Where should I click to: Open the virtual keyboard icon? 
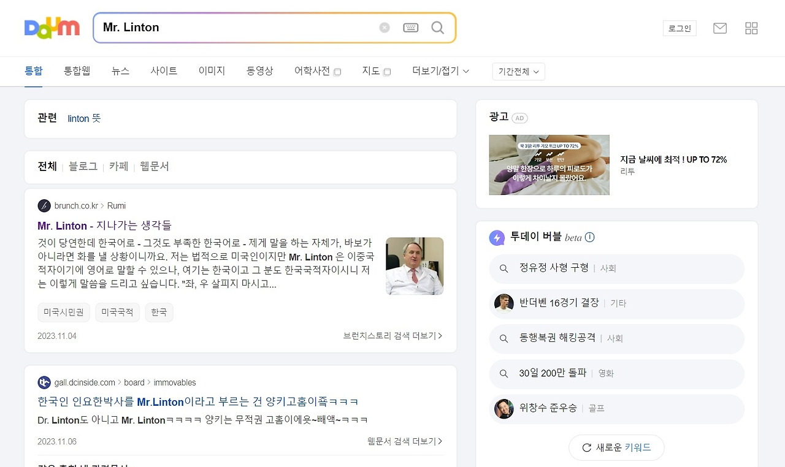pyautogui.click(x=411, y=28)
